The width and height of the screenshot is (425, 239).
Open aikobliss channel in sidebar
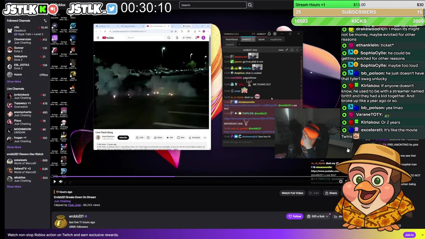[x=27, y=179]
